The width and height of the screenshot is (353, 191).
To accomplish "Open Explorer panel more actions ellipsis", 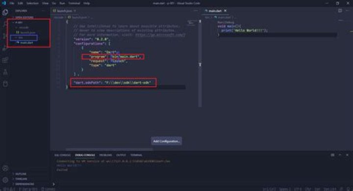I will coord(44,11).
